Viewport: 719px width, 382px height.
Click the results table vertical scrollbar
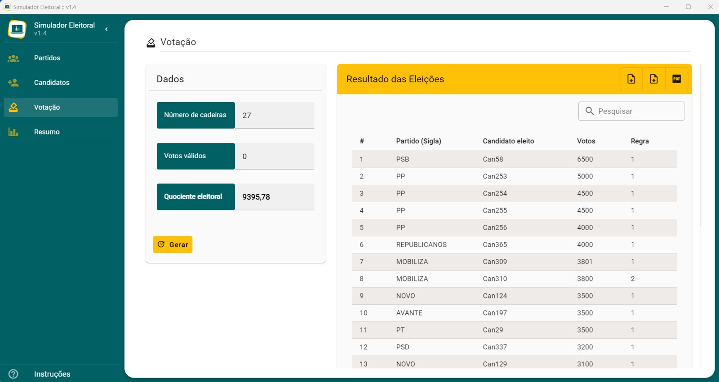click(x=700, y=145)
